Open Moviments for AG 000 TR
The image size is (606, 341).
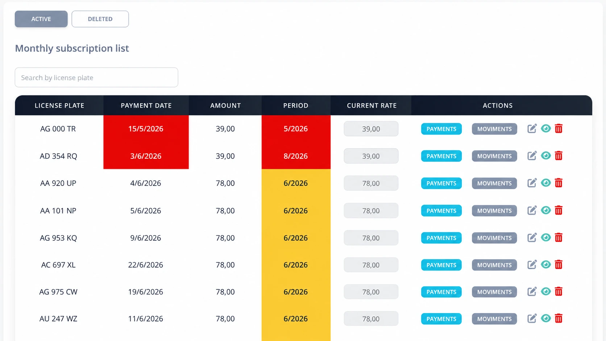point(494,129)
